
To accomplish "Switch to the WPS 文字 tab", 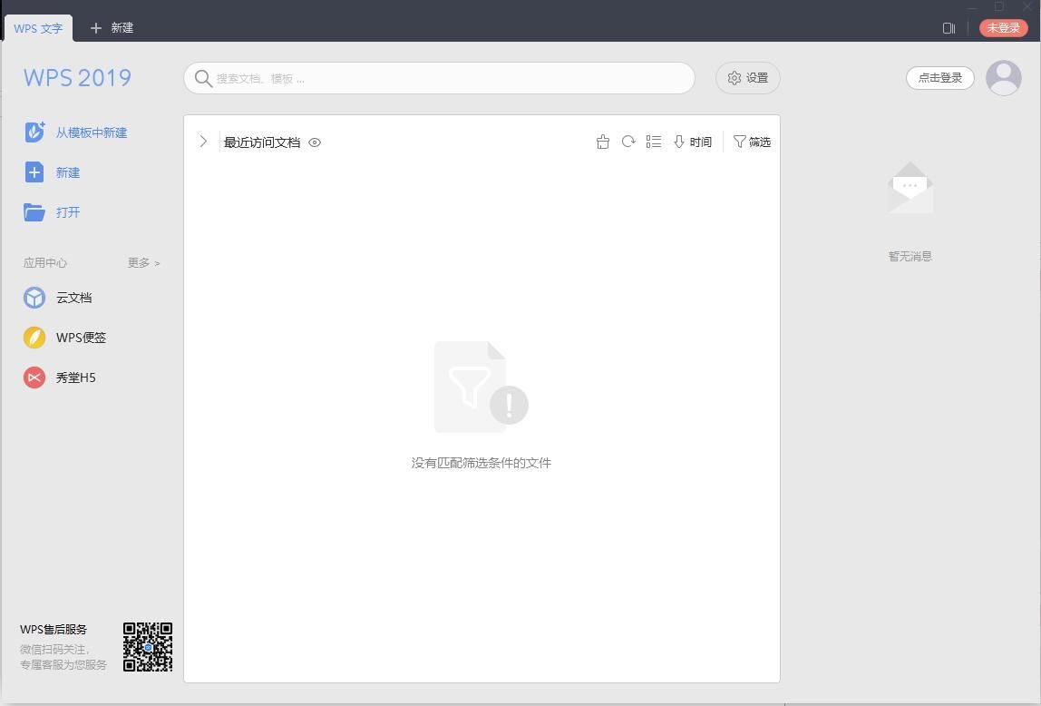I will pos(38,28).
